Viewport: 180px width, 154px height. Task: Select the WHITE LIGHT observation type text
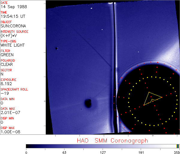pos(13,45)
